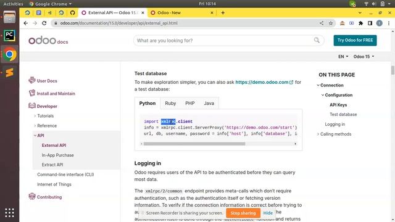Switch to the PHP code tab

[190, 103]
